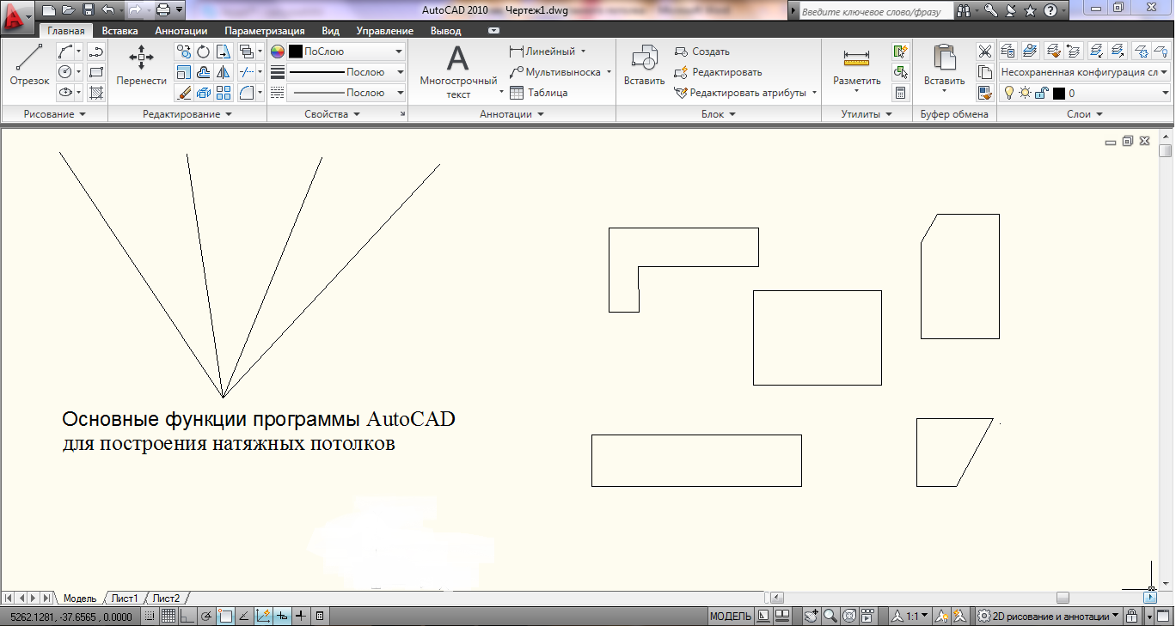This screenshot has height=626, width=1176.
Task: Select the Отрезок line tool
Action: [x=29, y=64]
